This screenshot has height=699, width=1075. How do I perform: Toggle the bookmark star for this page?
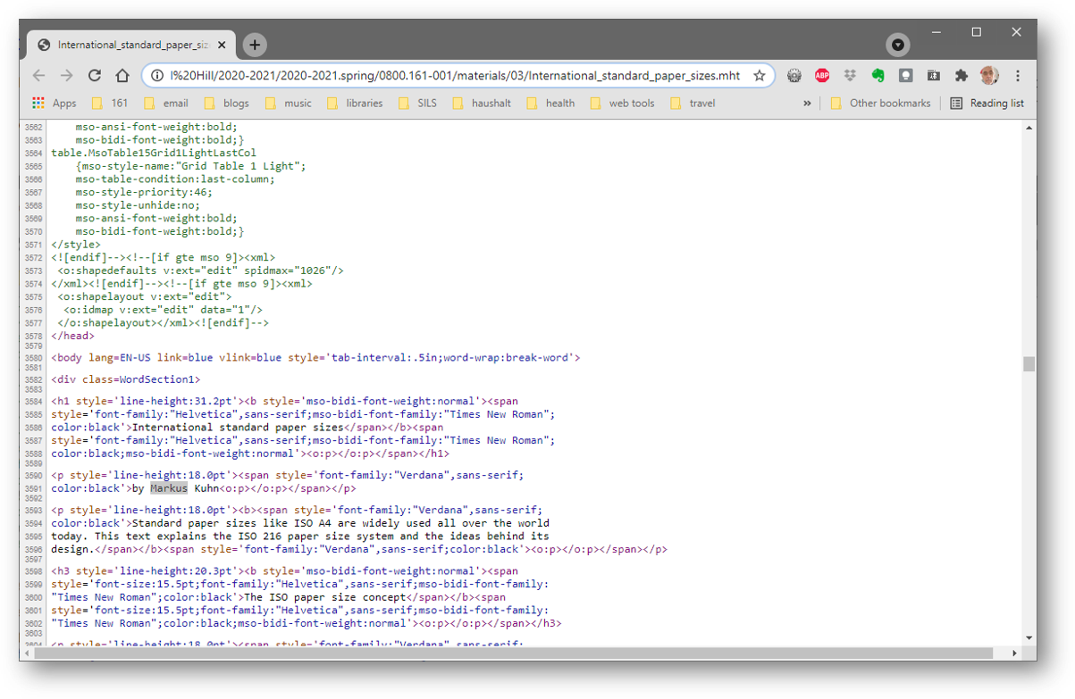coord(760,76)
